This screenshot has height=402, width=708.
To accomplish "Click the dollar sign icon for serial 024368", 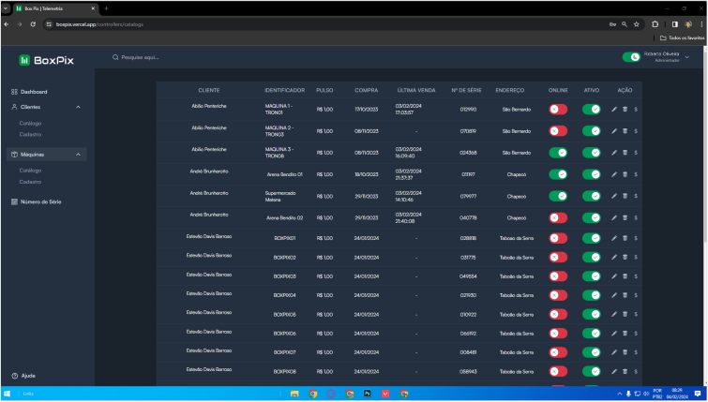I will [x=636, y=152].
